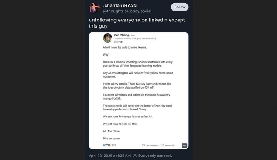Image resolution: width=277 pixels, height=160 pixels.
Task: Open Ken Cheng's profile photo
Action: (107, 38)
